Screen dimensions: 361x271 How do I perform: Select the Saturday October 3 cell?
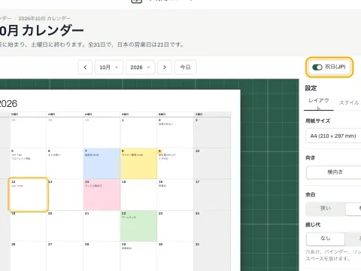212,132
